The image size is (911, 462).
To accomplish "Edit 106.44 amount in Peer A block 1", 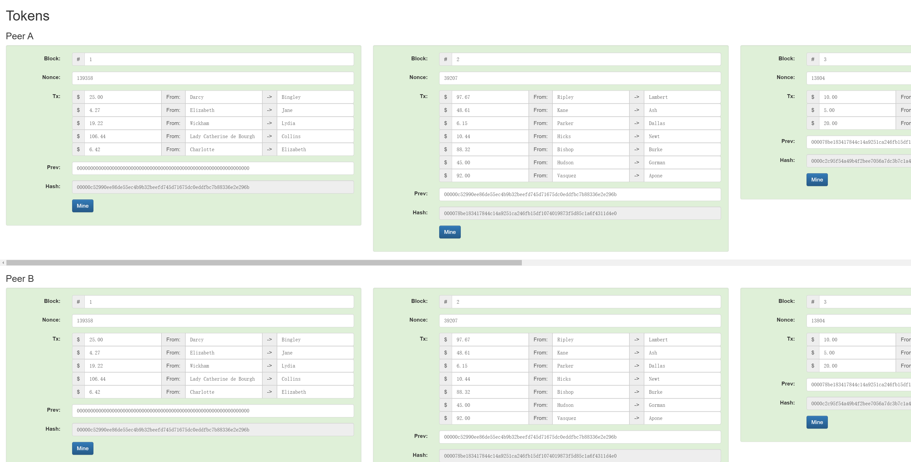I will (122, 137).
